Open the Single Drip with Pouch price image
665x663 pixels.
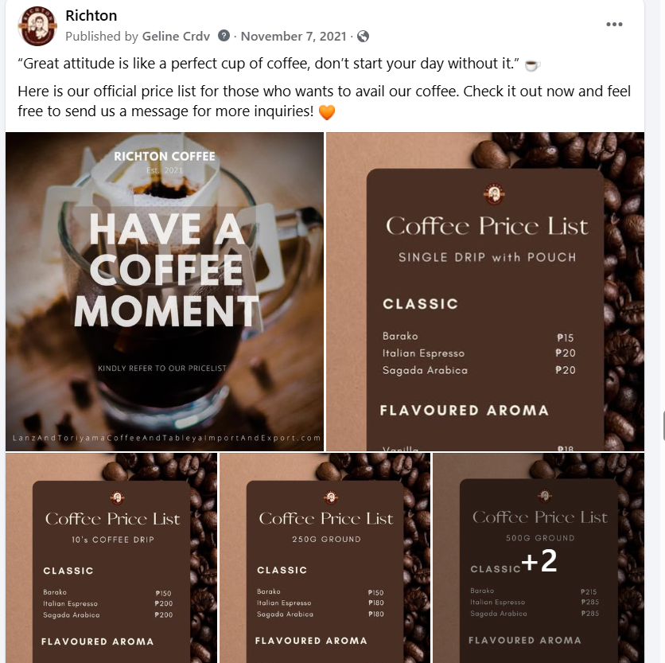coord(485,291)
